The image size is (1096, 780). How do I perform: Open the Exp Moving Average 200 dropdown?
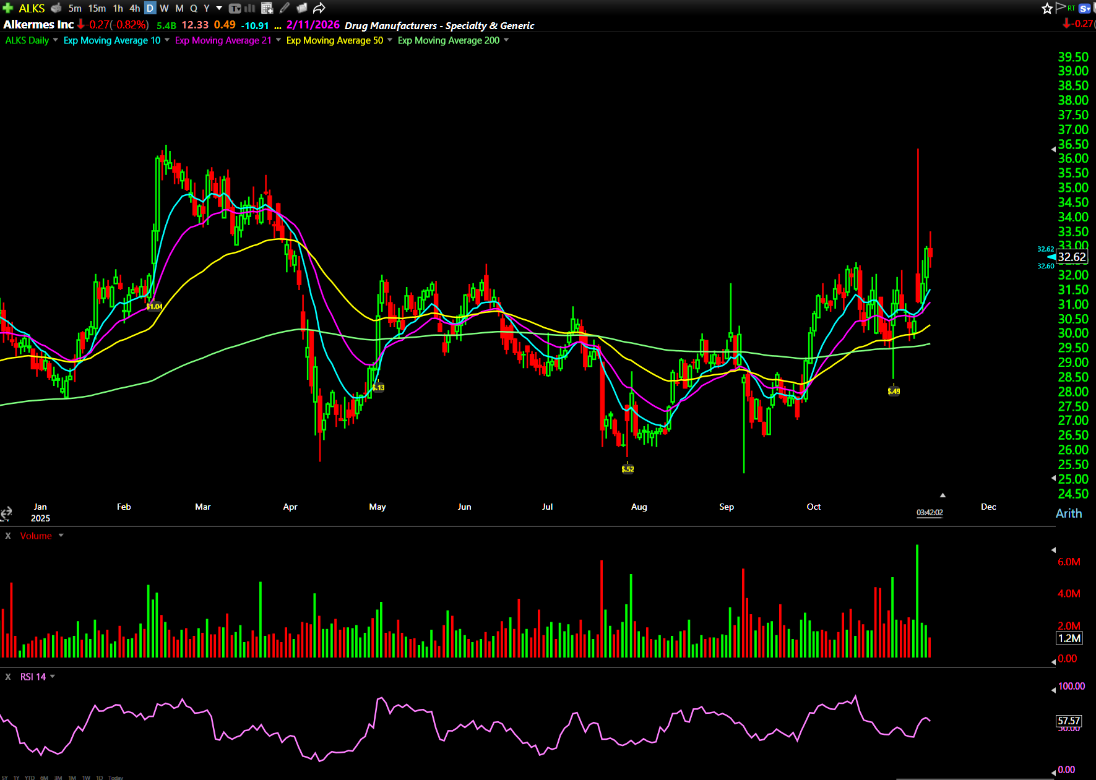click(506, 40)
